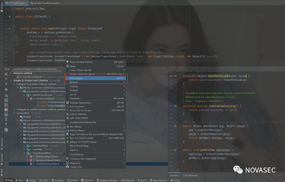
Task: Click Compile And Reload File
Action: [82, 122]
